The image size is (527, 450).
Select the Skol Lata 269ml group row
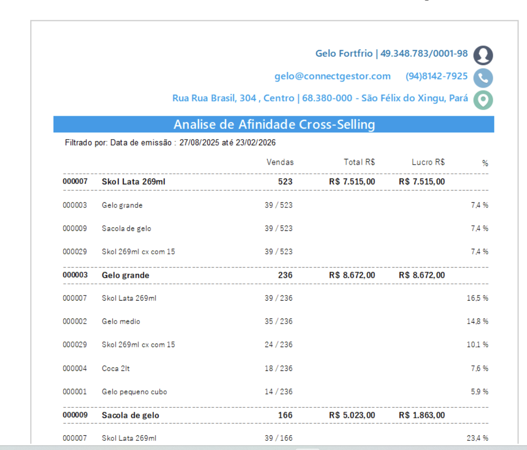133,182
